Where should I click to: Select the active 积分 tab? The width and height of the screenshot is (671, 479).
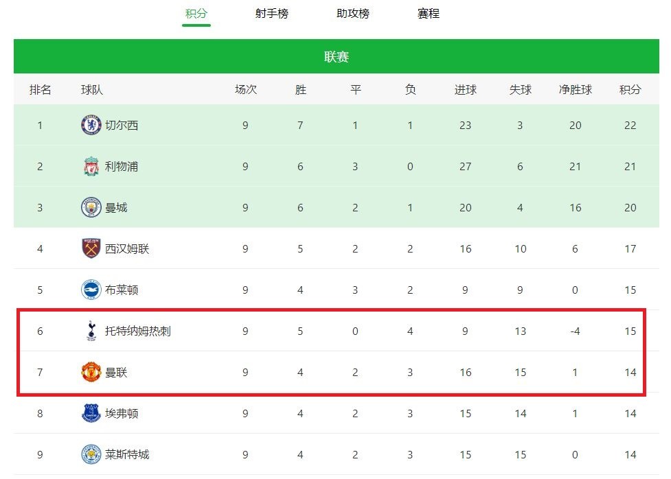click(196, 14)
